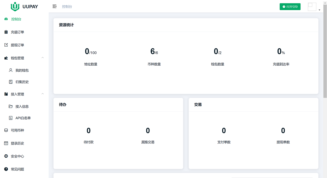Screen dimensions: 327x178
Task: Click the 登录历史 calendar icon
Action: click(x=6, y=143)
